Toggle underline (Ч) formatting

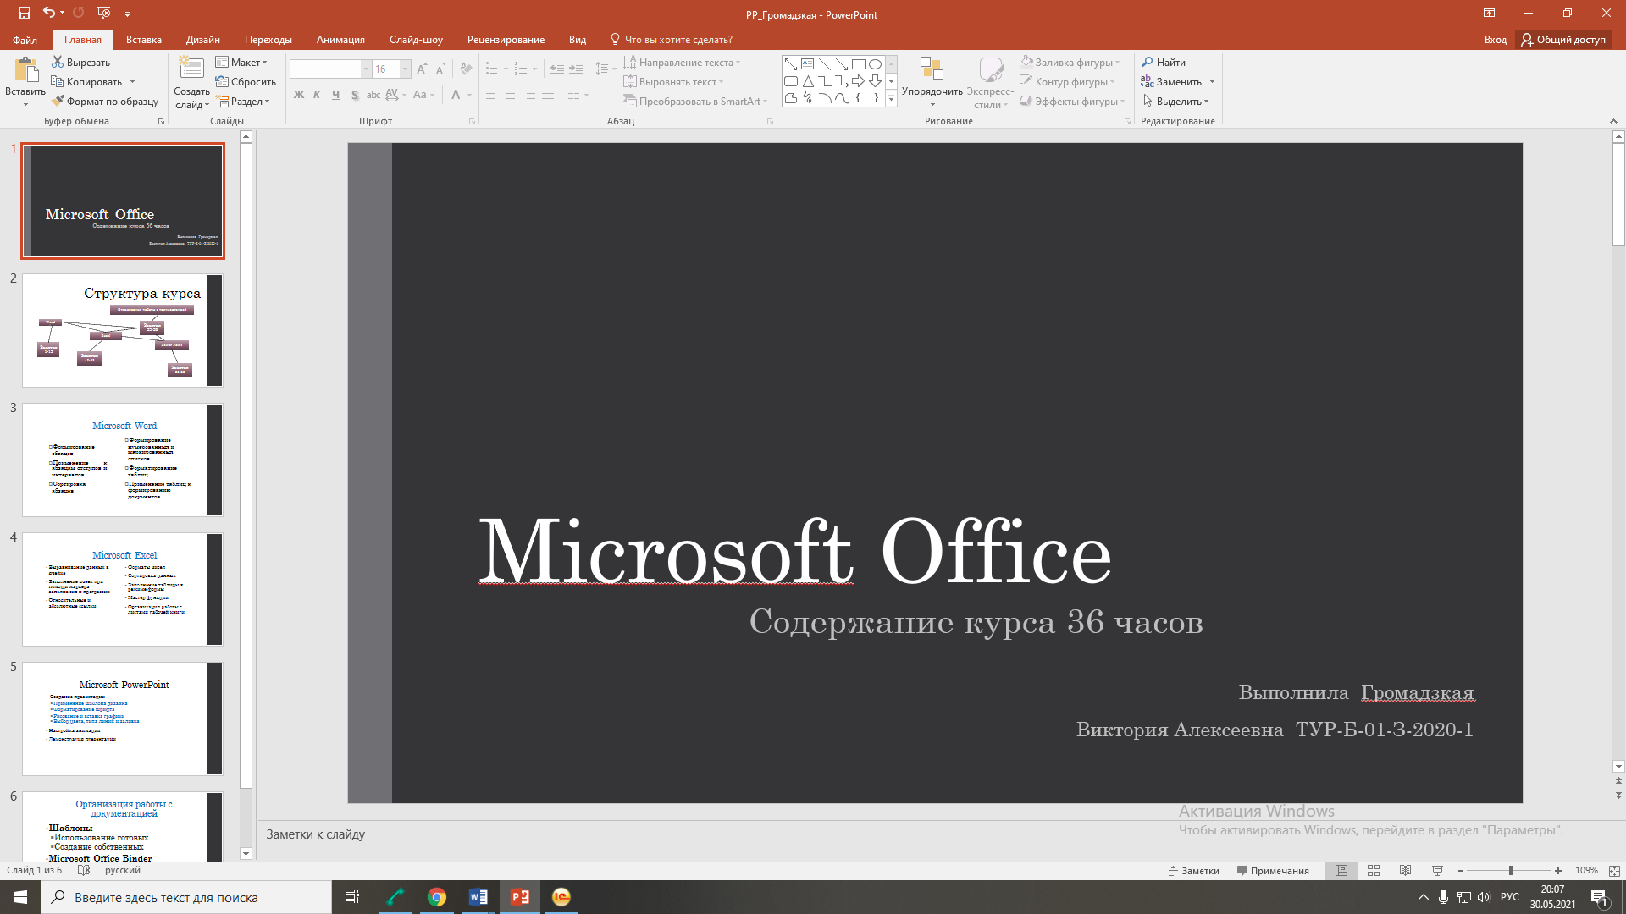[x=335, y=95]
